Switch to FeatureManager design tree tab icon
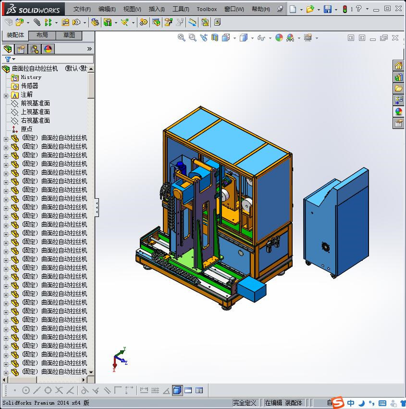 (8, 49)
